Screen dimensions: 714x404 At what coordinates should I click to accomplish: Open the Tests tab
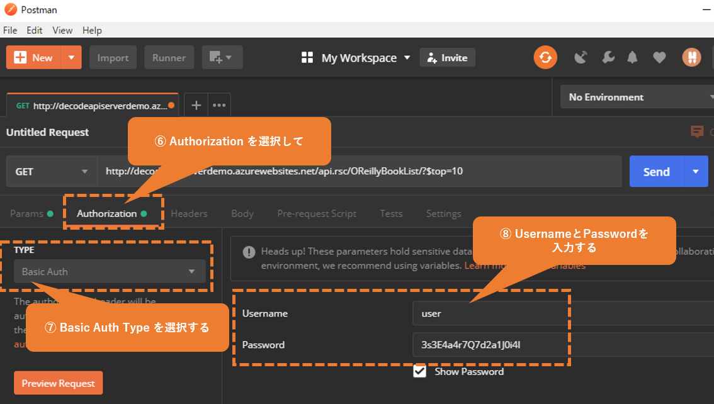tap(391, 213)
